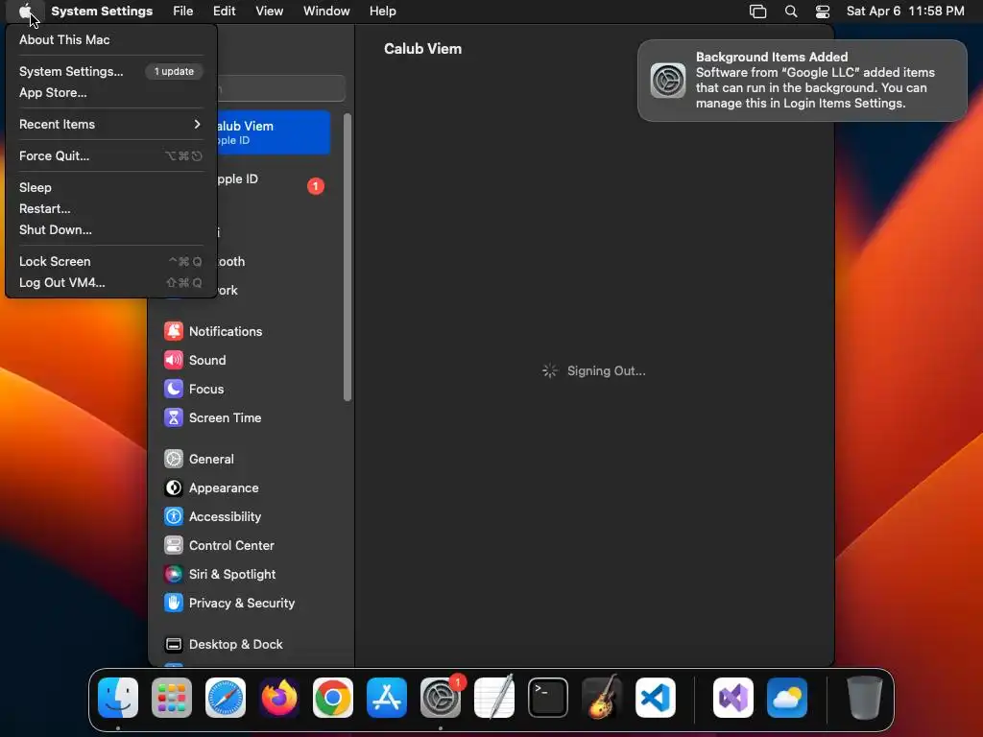Click the System Settings app menu title

click(x=102, y=12)
